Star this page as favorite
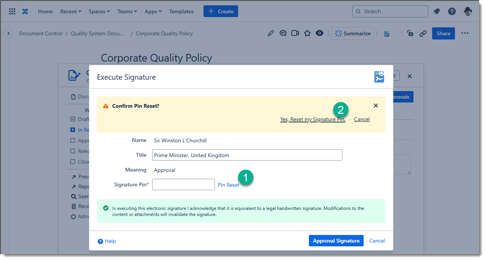The image size is (485, 260). (x=307, y=33)
